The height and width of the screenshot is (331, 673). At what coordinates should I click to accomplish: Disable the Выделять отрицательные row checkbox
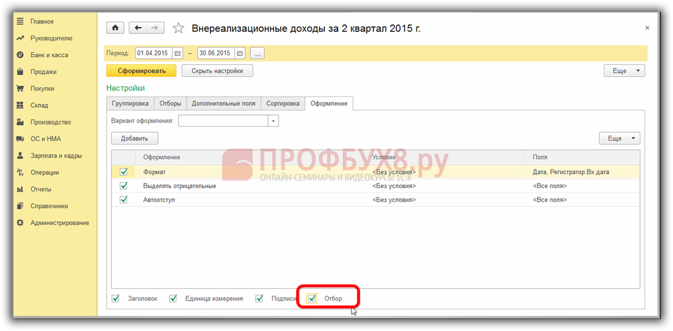[x=124, y=186]
